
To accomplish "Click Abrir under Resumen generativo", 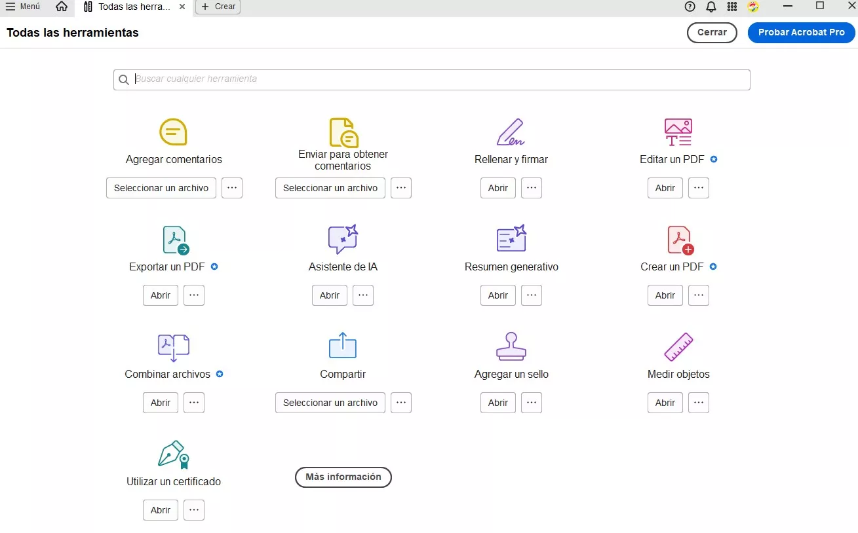I will coord(498,295).
